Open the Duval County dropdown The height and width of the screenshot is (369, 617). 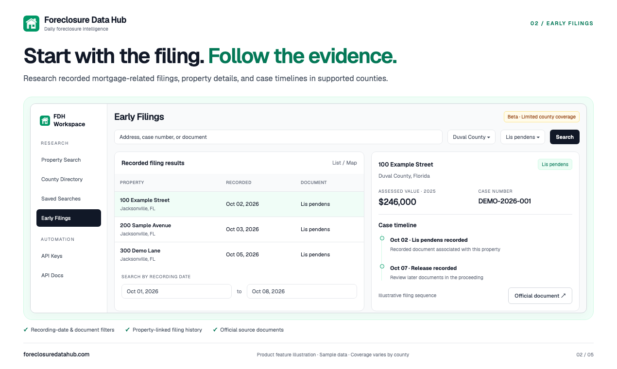click(x=471, y=137)
